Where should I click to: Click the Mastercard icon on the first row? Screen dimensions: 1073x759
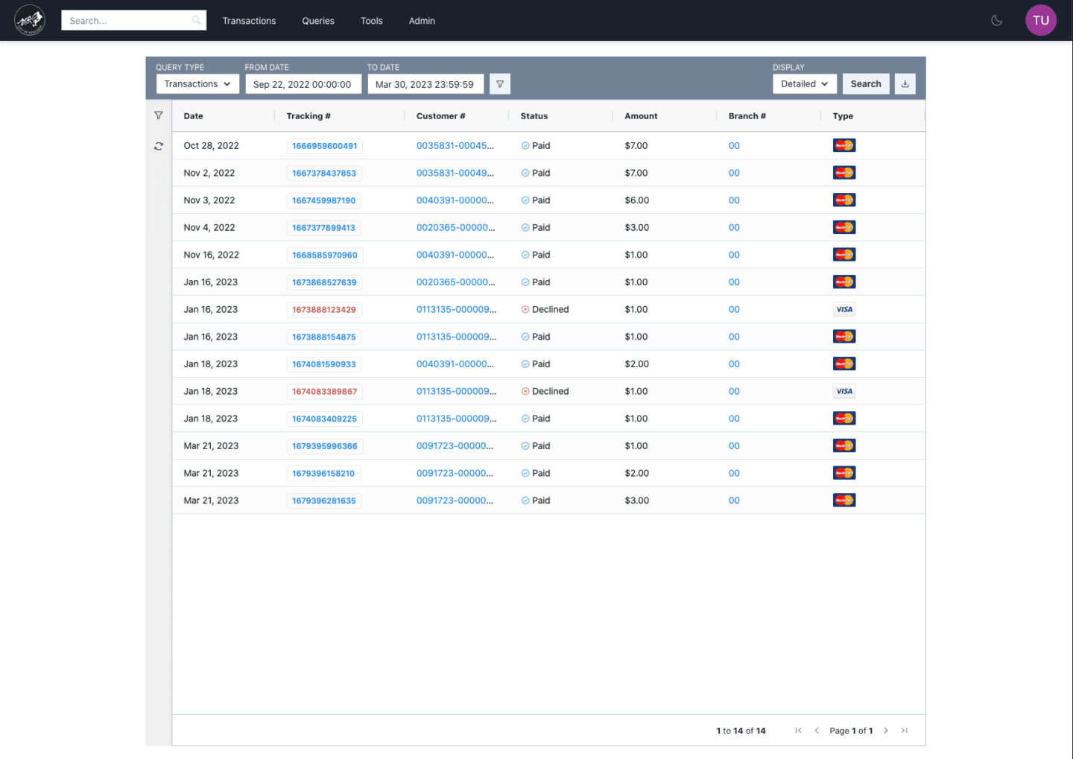843,145
